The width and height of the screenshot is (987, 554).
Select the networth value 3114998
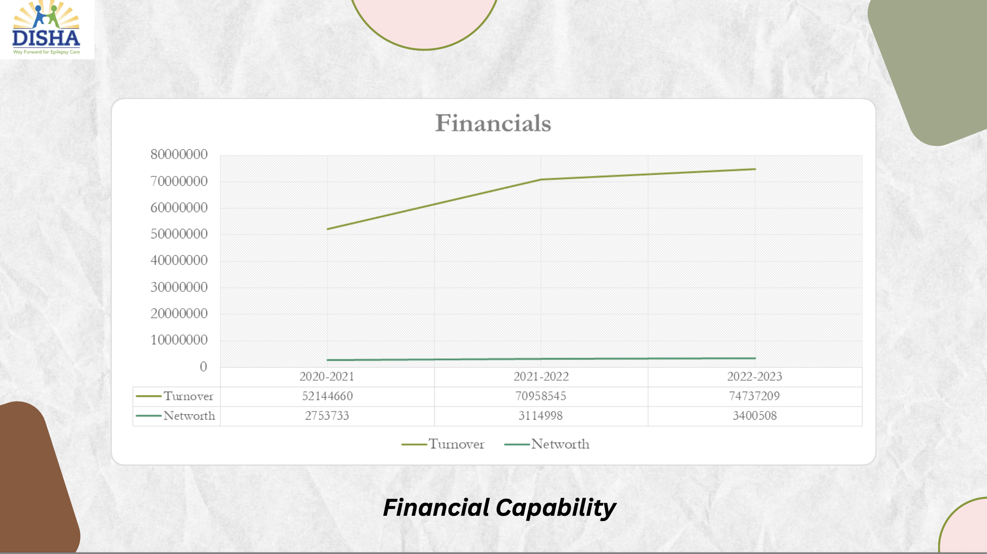point(541,416)
